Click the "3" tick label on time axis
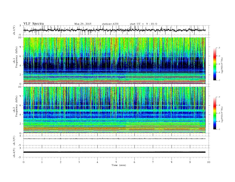This screenshot has height=182, width=235. click(x=79, y=162)
